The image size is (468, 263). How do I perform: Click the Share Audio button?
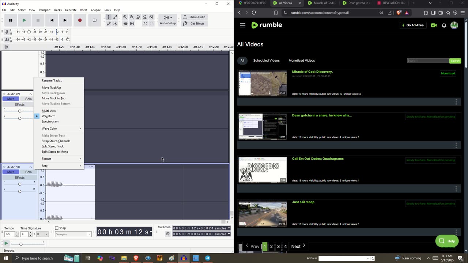tap(194, 17)
